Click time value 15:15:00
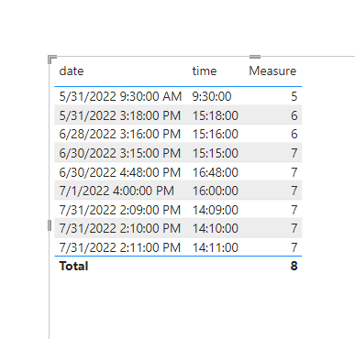The width and height of the screenshot is (355, 339). (x=216, y=153)
